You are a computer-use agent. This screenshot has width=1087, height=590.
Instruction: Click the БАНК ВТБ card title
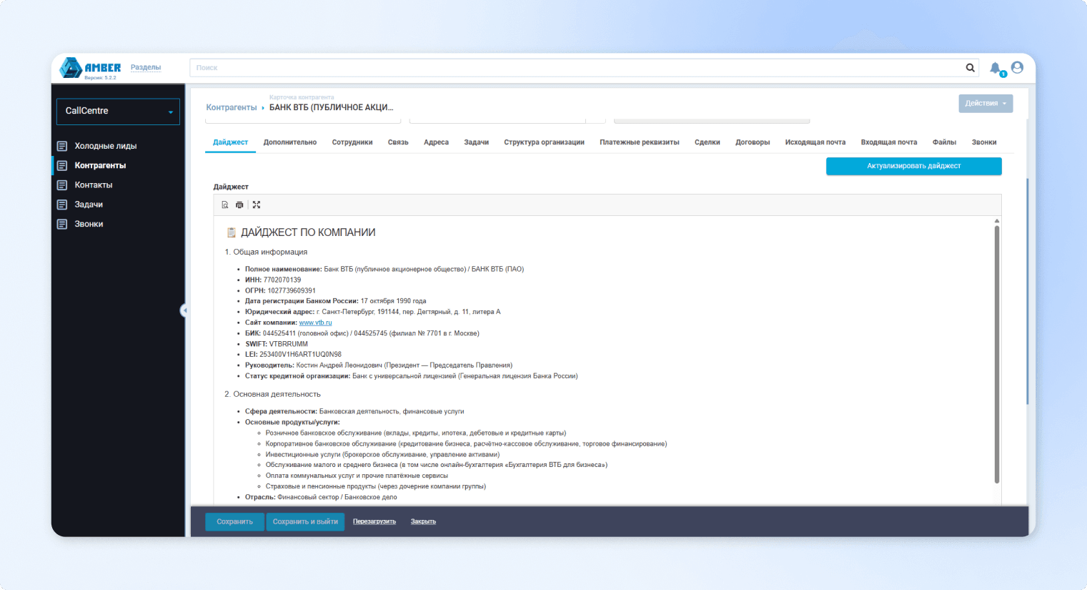tap(332, 107)
